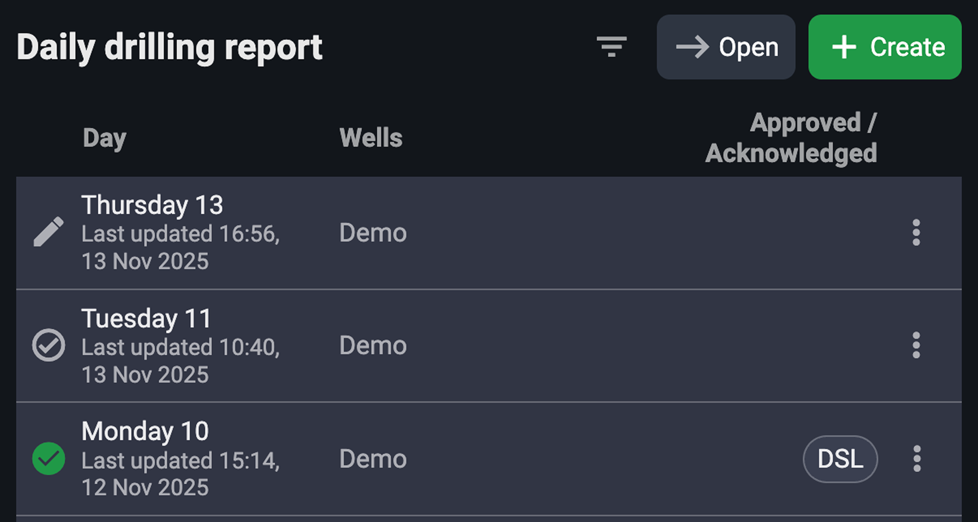
Task: Click the Approved / Acknowledged column header
Action: (x=791, y=138)
